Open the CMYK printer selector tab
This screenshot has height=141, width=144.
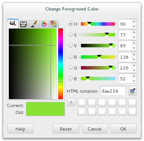coord(23,24)
